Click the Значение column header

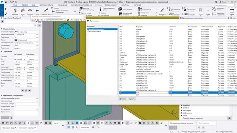pyautogui.click(x=173, y=27)
